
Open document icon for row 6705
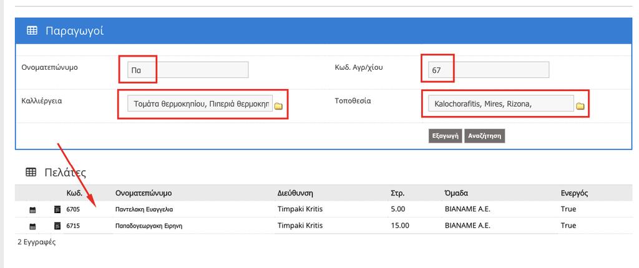pyautogui.click(x=57, y=210)
